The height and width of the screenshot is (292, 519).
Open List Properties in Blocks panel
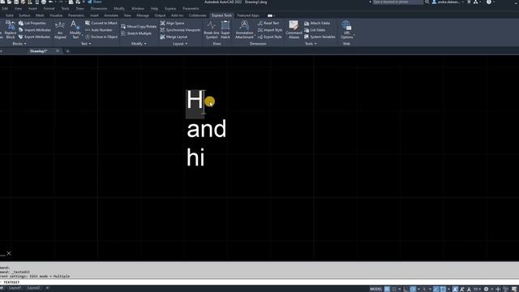32,24
